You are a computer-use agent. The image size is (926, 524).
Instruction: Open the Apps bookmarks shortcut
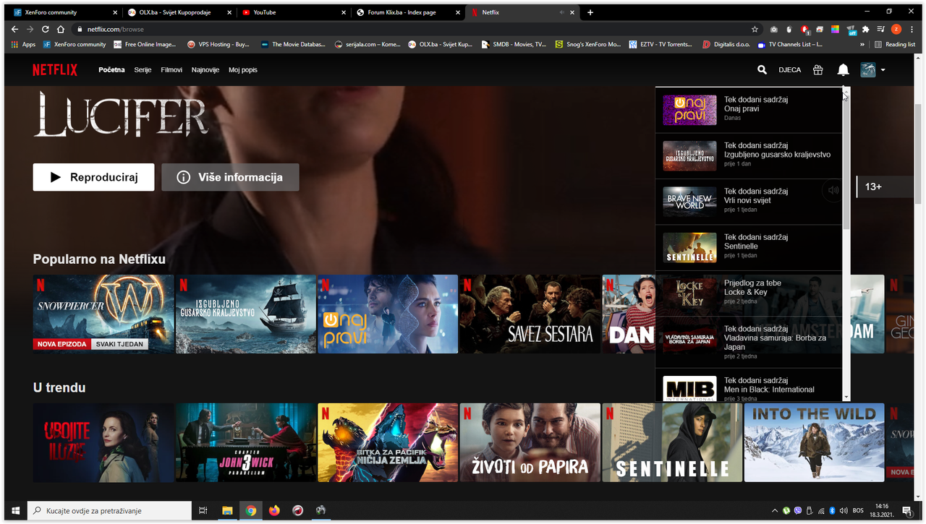pos(24,44)
